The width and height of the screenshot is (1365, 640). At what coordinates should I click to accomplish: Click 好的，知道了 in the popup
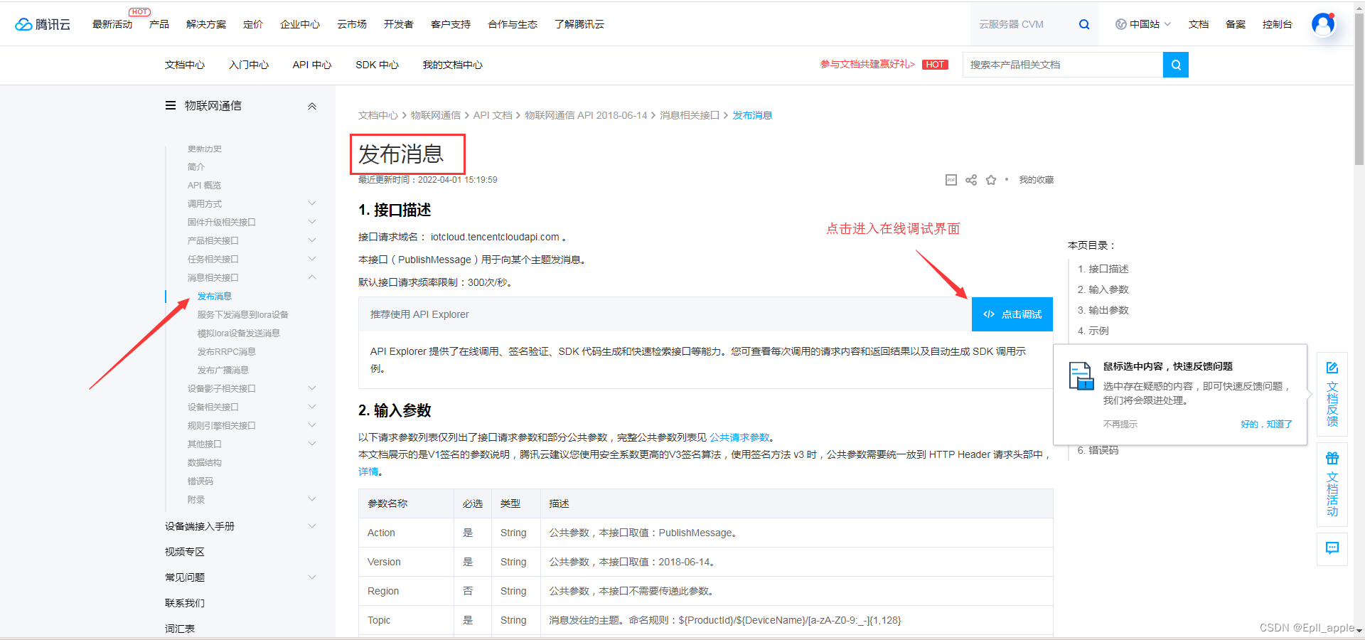tap(1267, 424)
